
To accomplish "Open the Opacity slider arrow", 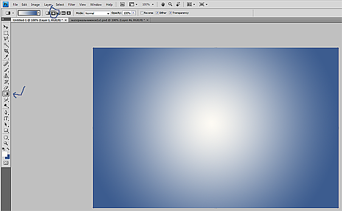I will point(133,13).
